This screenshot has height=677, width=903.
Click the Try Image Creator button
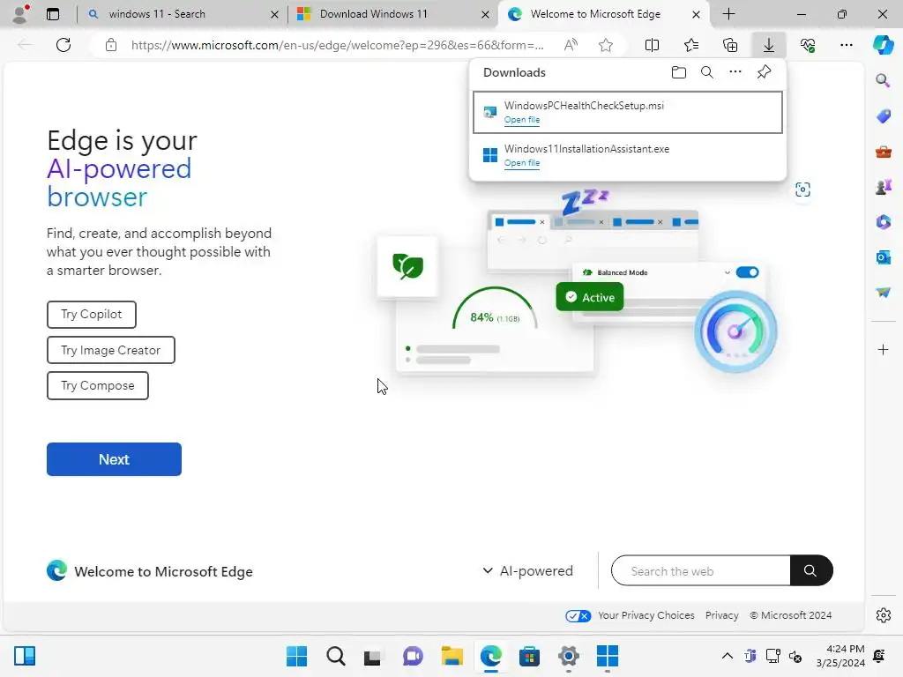tap(110, 350)
